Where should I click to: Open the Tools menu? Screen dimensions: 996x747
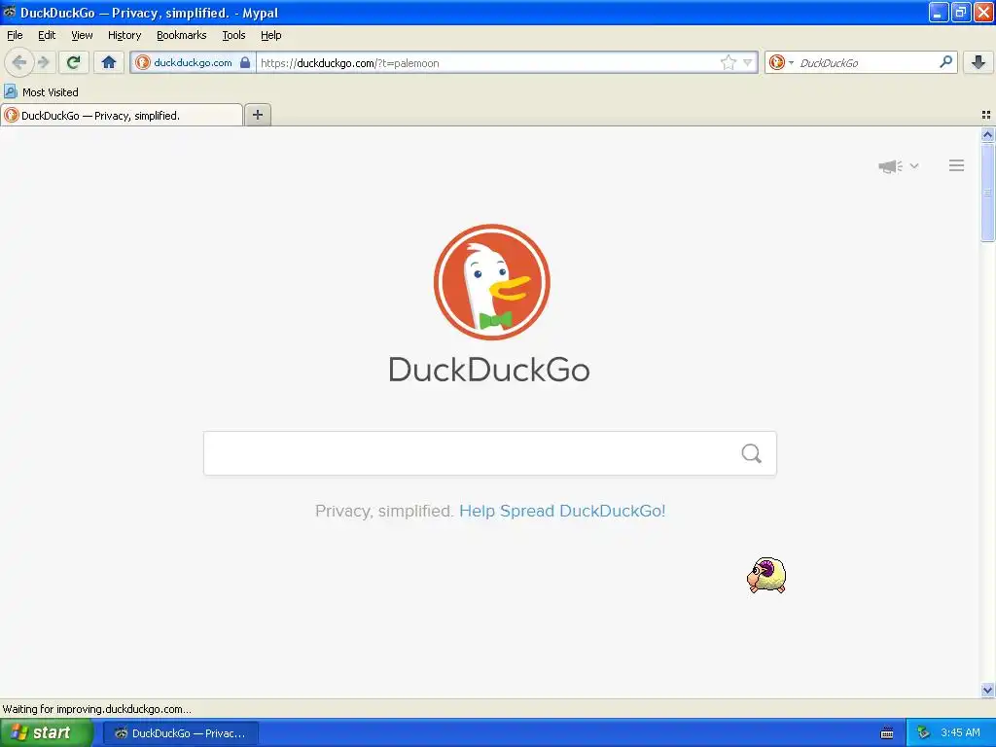click(233, 35)
